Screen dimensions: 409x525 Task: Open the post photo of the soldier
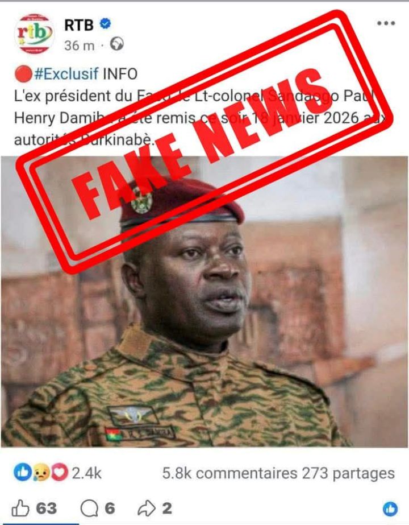click(204, 301)
